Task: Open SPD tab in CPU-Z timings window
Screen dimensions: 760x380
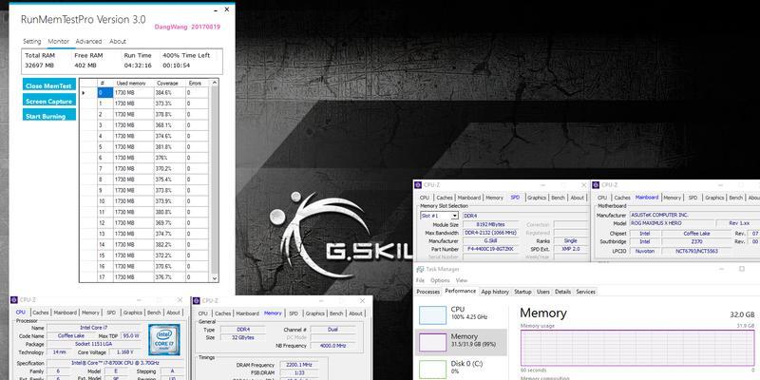Action: 294,313
